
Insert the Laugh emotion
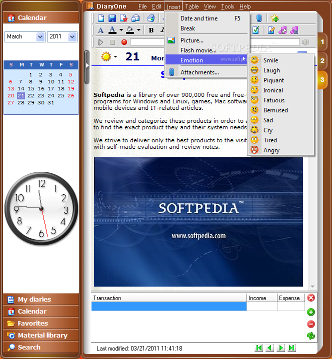(280, 70)
